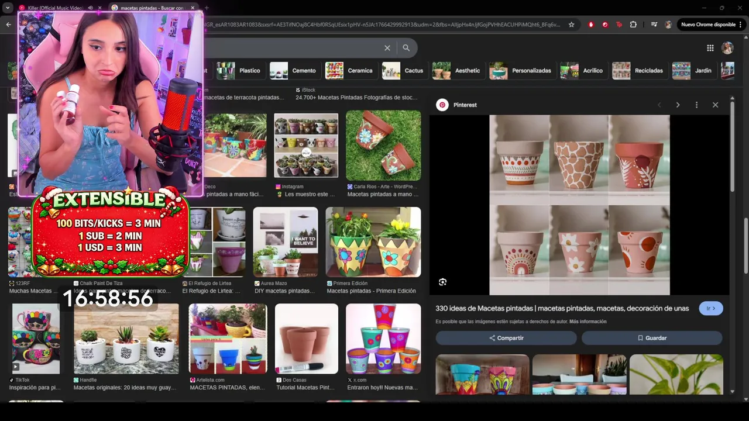Mute the Killer music video tab speaker icon
The height and width of the screenshot is (421, 749).
[x=90, y=8]
